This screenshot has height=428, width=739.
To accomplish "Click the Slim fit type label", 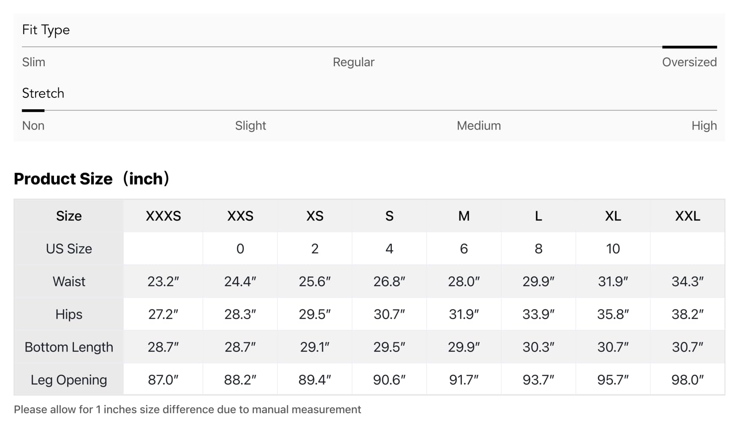I will [33, 62].
